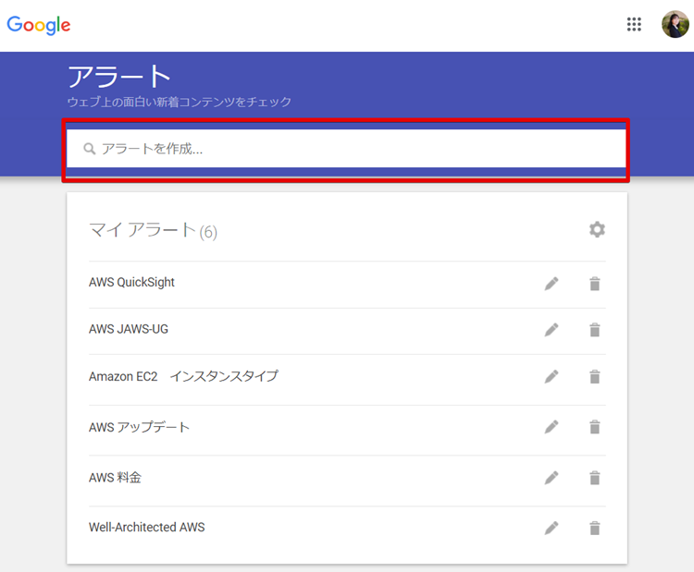Open the Google apps grid
694x572 pixels.
point(634,25)
